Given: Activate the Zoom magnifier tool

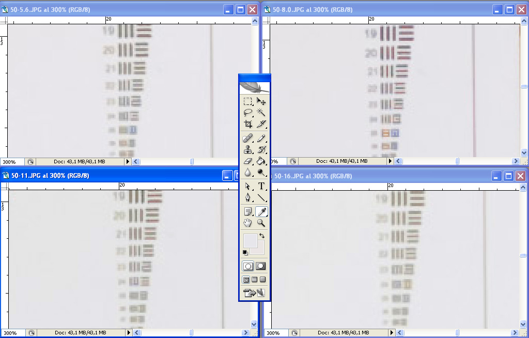Looking at the screenshot, I should pos(261,223).
